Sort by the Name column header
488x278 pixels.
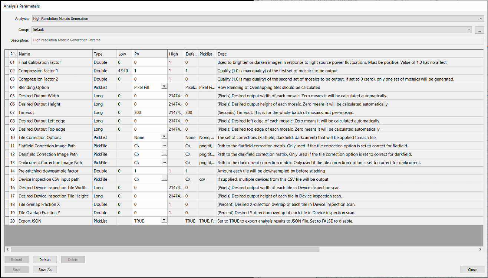pyautogui.click(x=55, y=54)
